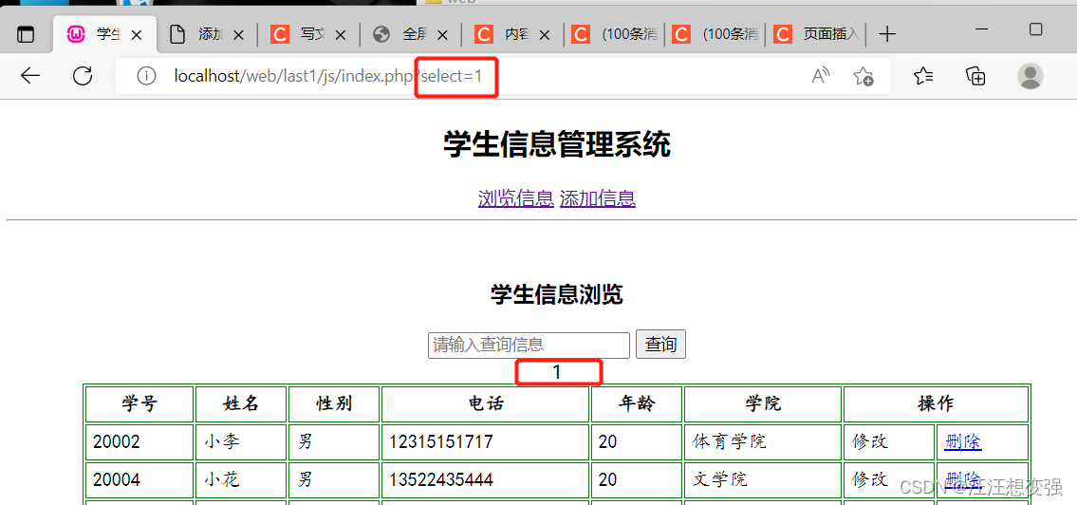Close the 添加 tab
The height and width of the screenshot is (505, 1077).
tap(238, 34)
